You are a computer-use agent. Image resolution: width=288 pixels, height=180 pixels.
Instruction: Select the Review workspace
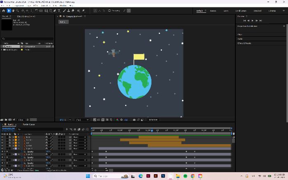213,11
